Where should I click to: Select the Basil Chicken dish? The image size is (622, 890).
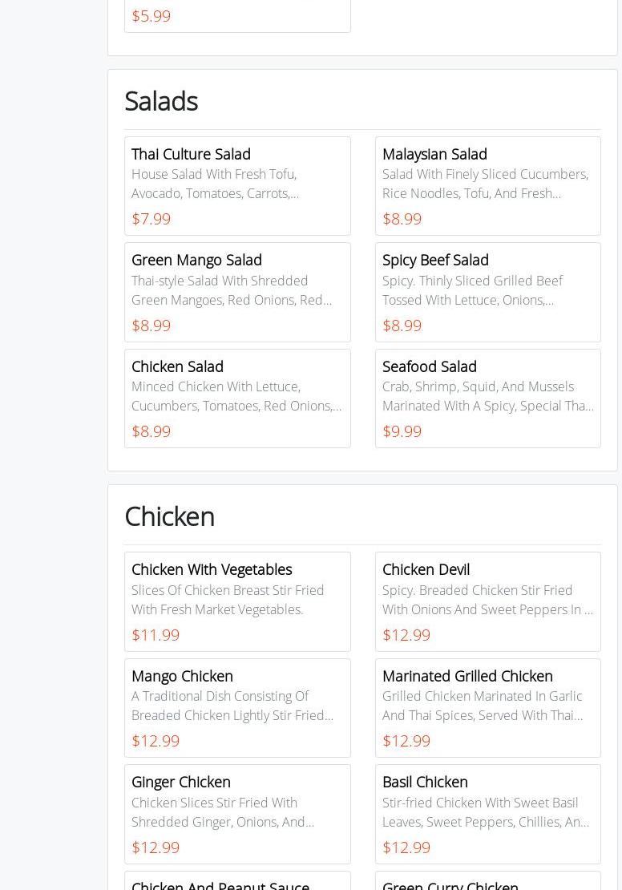tap(487, 814)
